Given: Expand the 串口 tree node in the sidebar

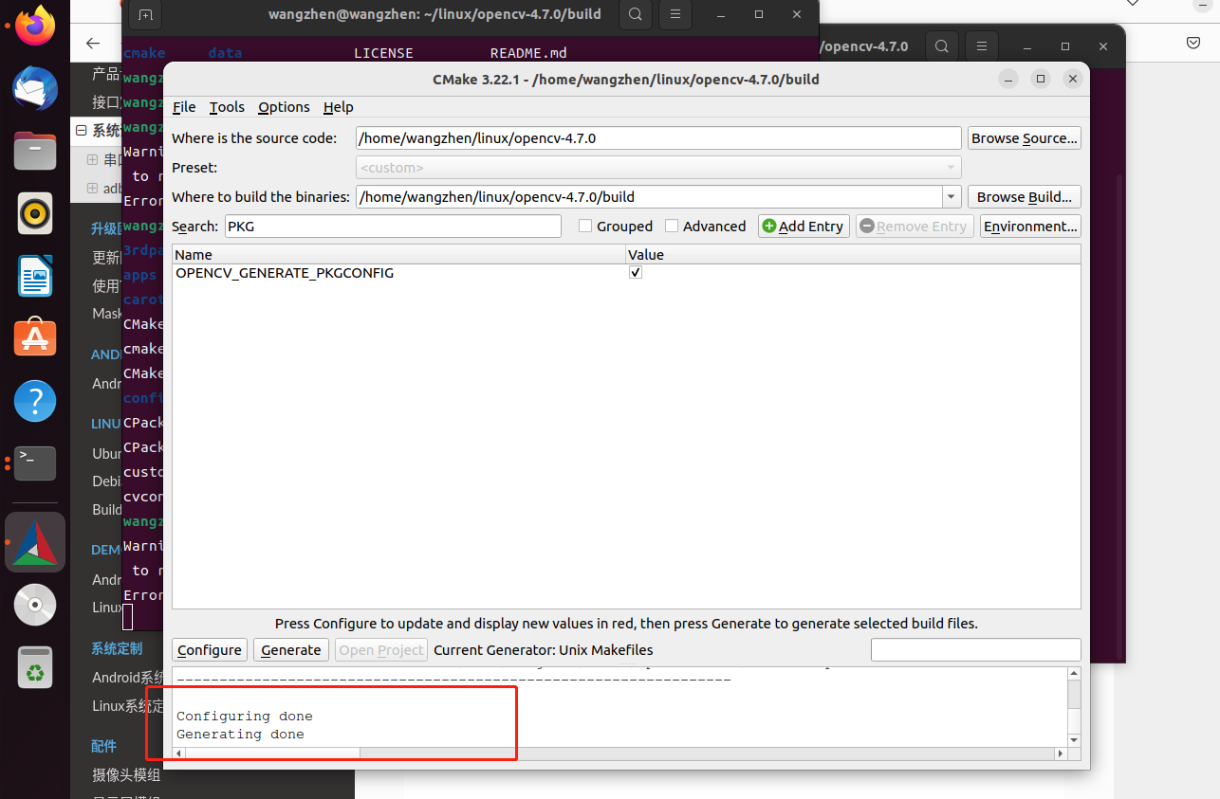Looking at the screenshot, I should point(93,159).
